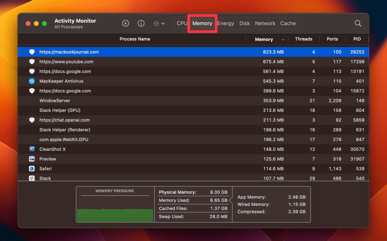Sort processes by the Threads column
This screenshot has height=241, width=387.
(x=304, y=39)
